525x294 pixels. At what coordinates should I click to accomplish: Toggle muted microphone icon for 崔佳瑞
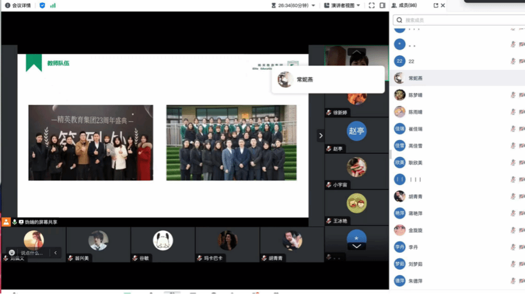click(x=513, y=129)
